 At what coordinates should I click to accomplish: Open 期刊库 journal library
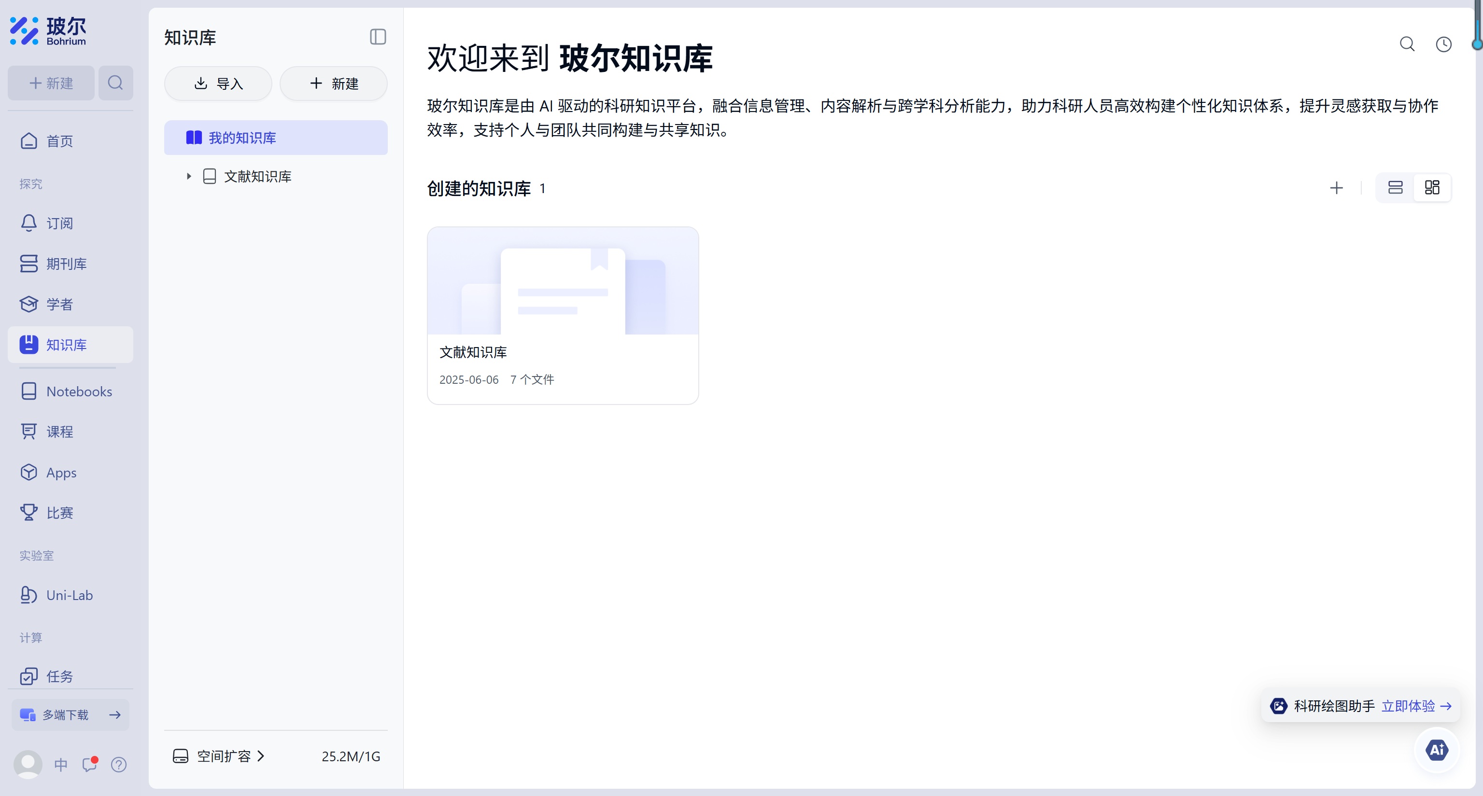coord(70,264)
